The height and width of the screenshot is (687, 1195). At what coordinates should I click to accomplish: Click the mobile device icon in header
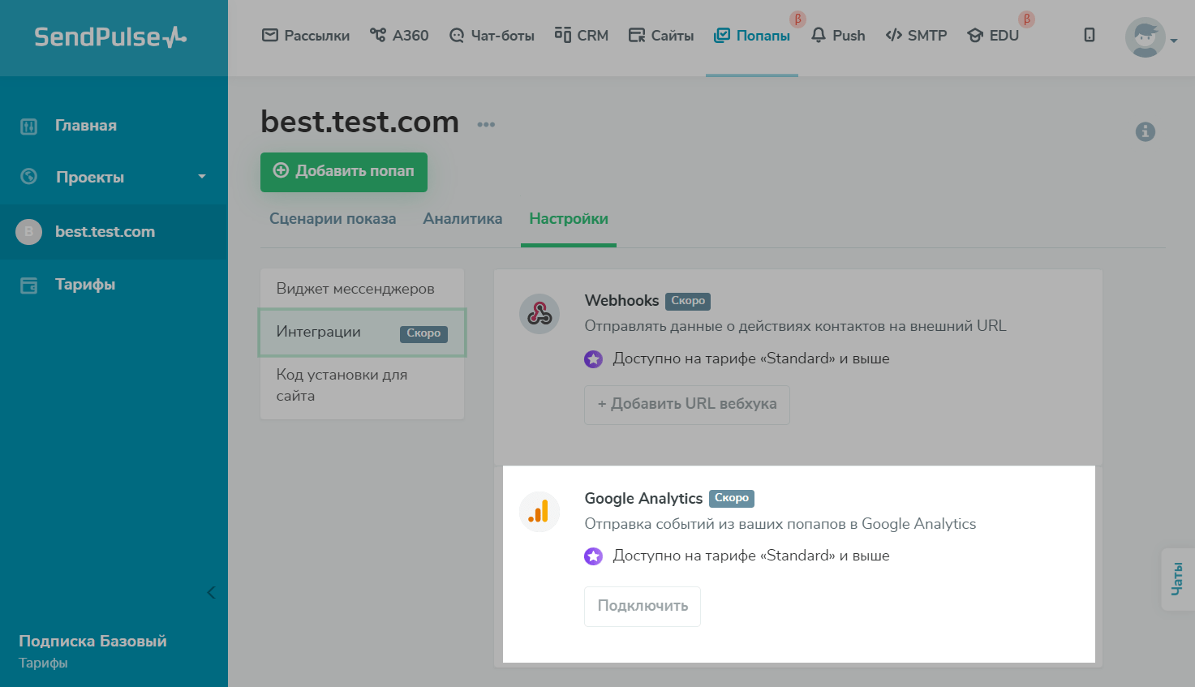coord(1089,35)
